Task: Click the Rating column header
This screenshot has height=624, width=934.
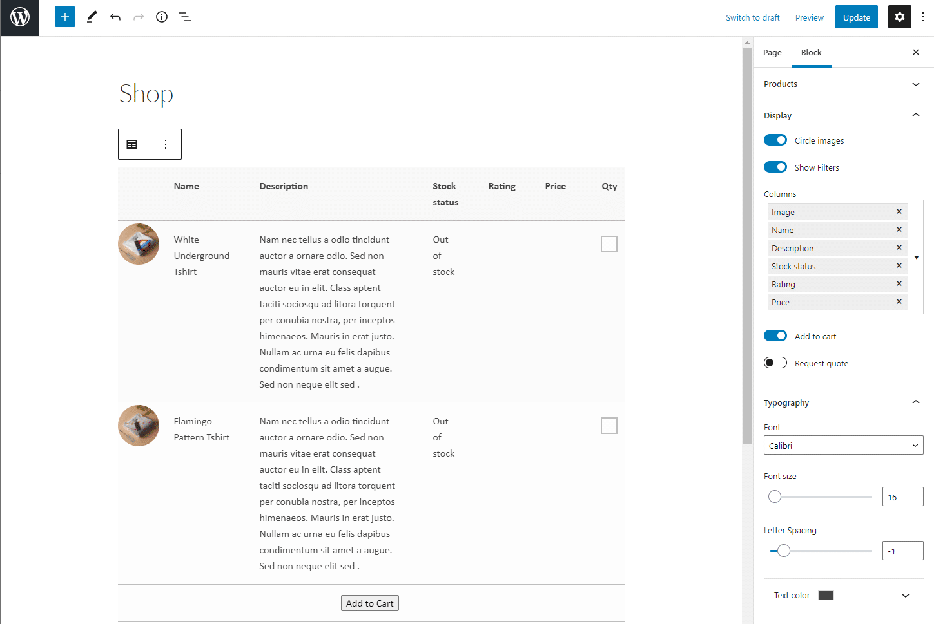Action: [501, 186]
